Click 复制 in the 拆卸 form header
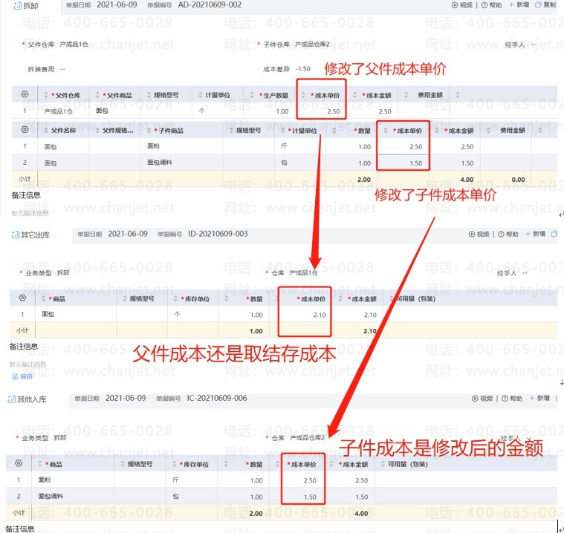The height and width of the screenshot is (533, 564). coord(545,4)
